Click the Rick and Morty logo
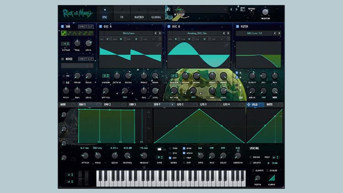The image size is (343, 193). (x=78, y=13)
